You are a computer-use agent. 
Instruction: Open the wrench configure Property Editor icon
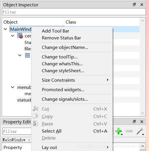(140, 131)
